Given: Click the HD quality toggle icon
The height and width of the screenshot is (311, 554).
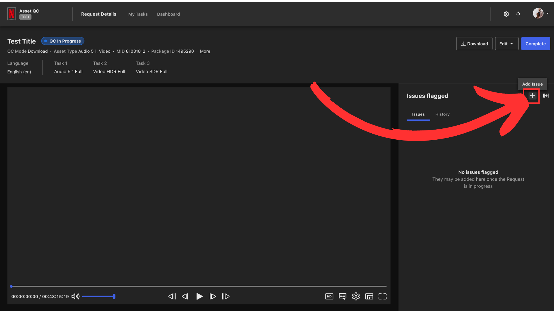Looking at the screenshot, I should point(329,296).
